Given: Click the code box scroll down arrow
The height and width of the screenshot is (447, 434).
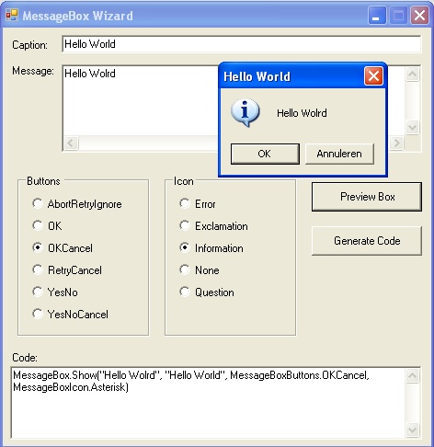Looking at the screenshot, I should coord(412,430).
